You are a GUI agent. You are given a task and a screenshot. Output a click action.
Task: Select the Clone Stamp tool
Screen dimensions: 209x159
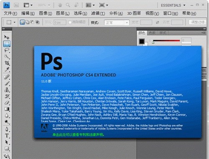pyautogui.click(x=7, y=90)
